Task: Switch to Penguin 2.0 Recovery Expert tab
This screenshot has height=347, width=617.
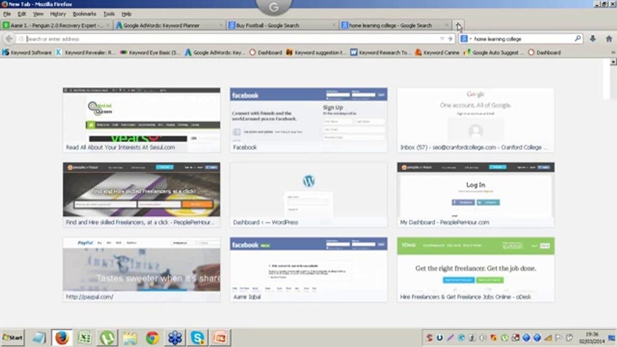Action: pos(57,25)
